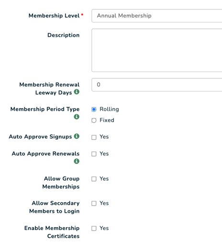Click the info icon beside Leeway Days
This screenshot has width=222, height=243.
coord(77,92)
